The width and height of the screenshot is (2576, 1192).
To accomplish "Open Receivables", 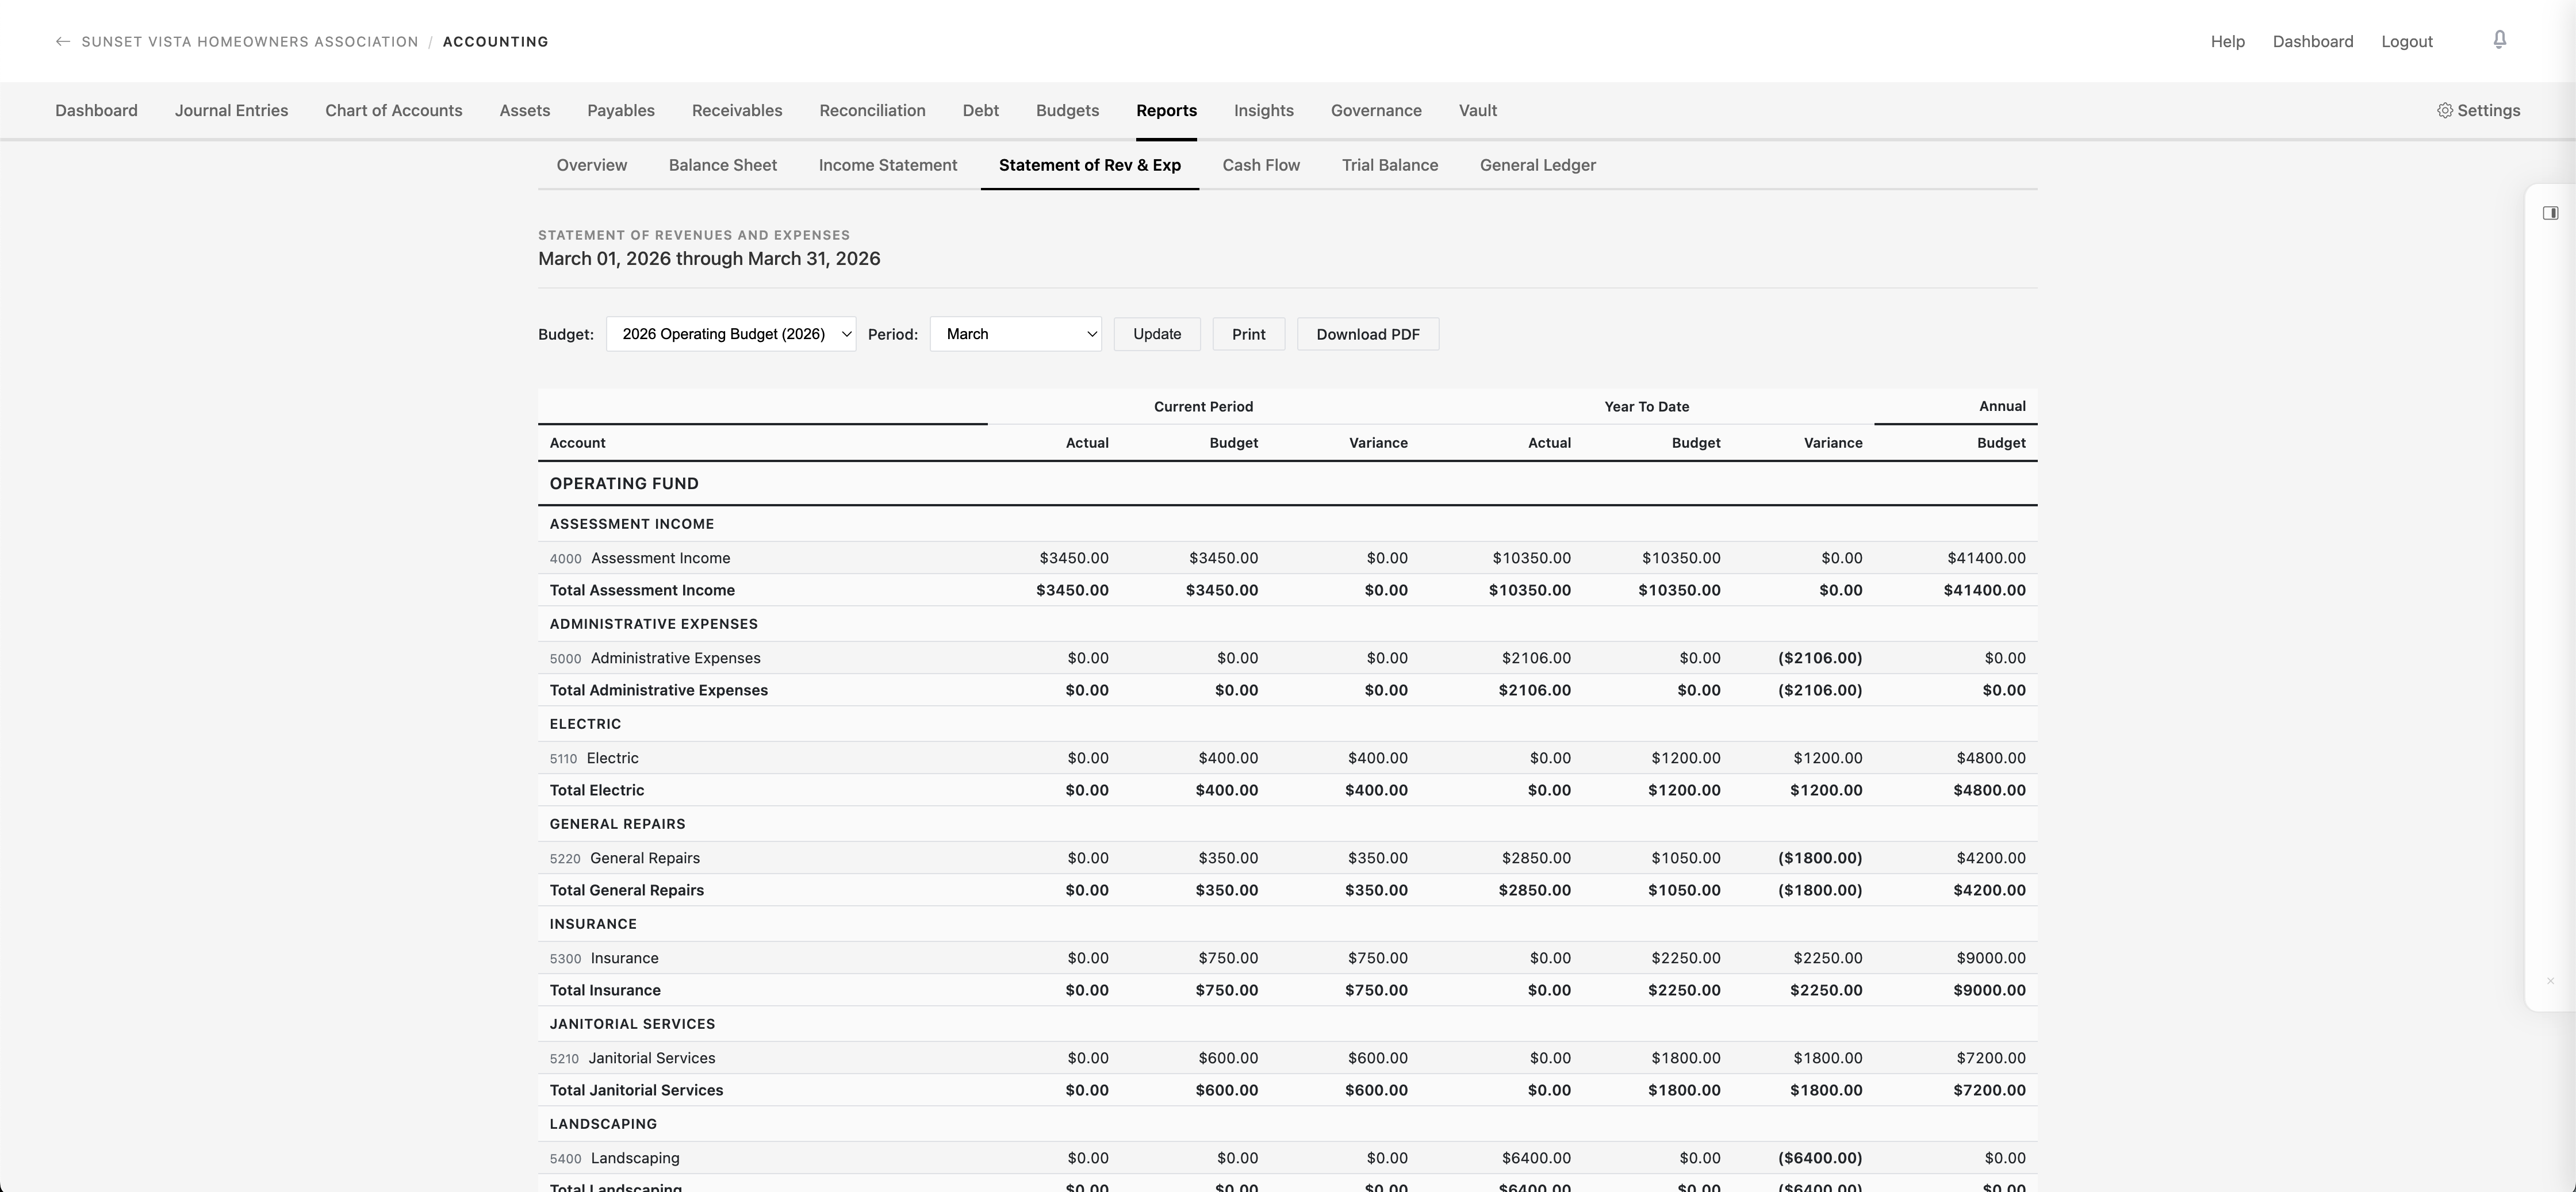I will point(737,111).
